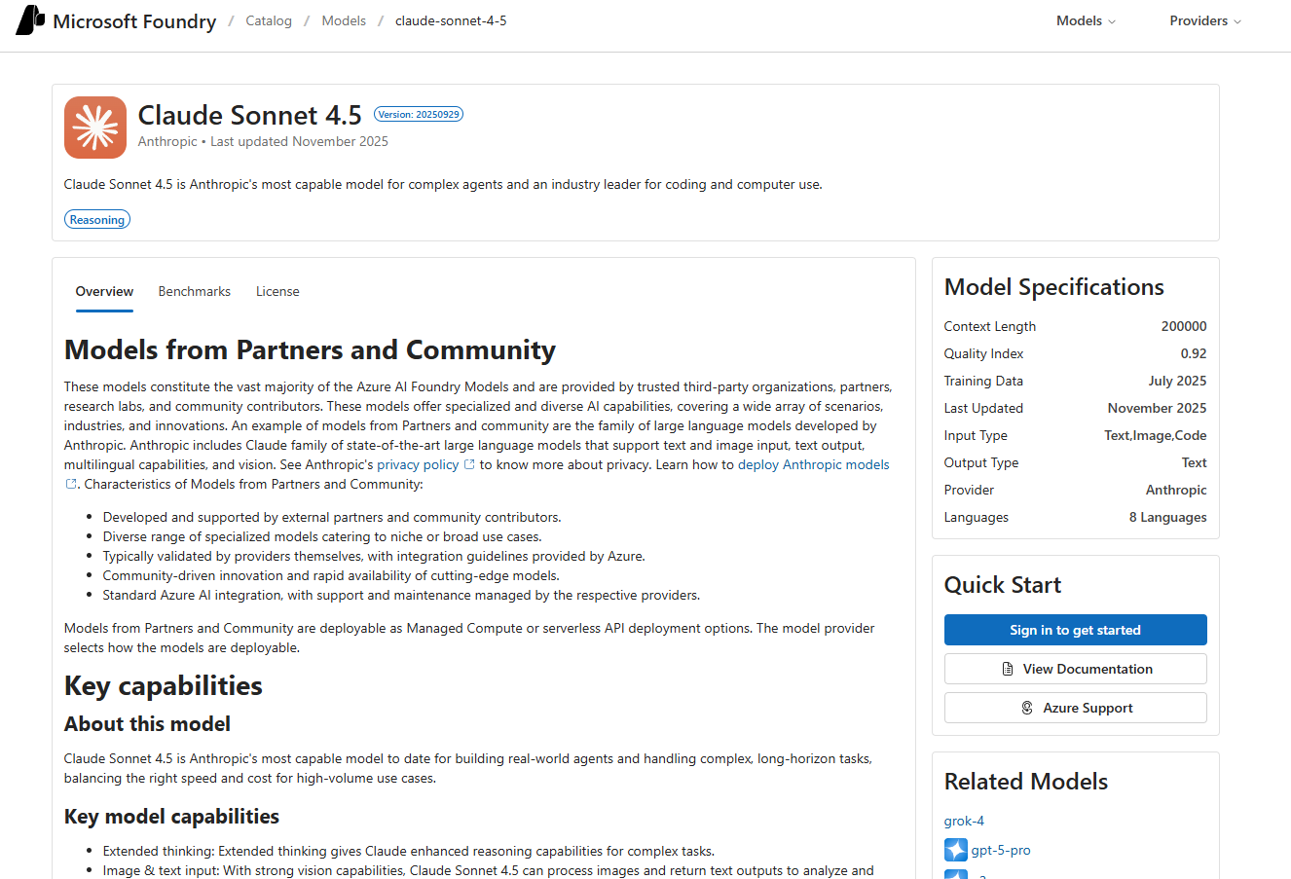Click the Quality Index value 0.92
The height and width of the screenshot is (879, 1291).
pyautogui.click(x=1194, y=353)
